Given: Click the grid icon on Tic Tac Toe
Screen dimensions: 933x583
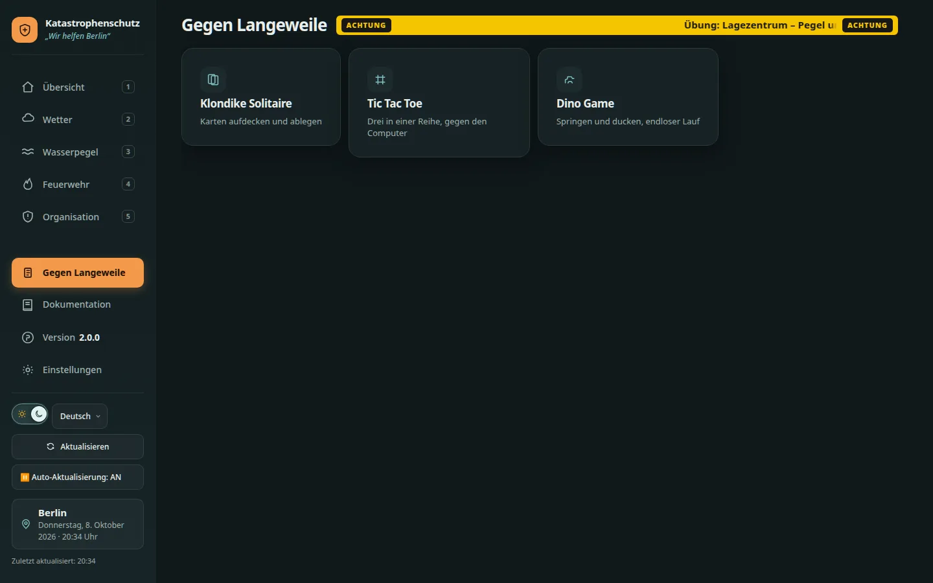Looking at the screenshot, I should 380,80.
